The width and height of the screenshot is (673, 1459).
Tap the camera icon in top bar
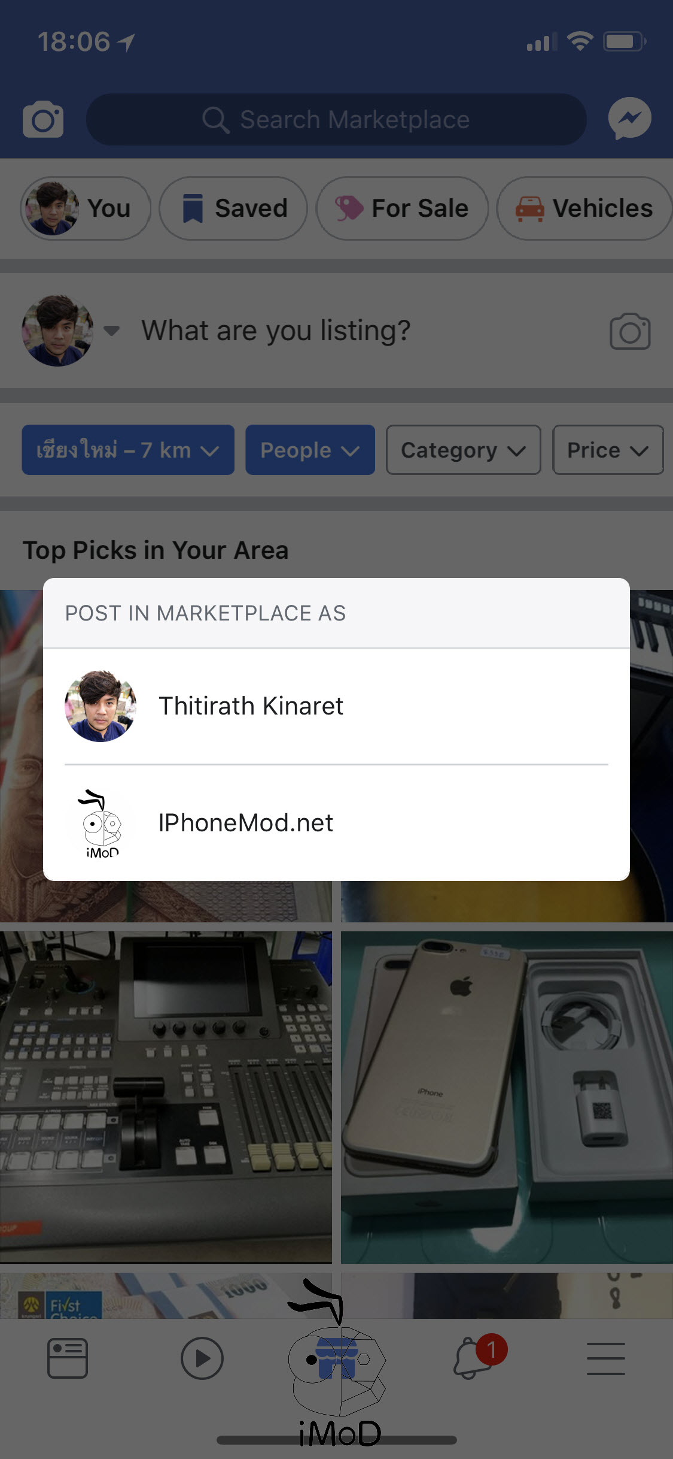[x=43, y=120]
